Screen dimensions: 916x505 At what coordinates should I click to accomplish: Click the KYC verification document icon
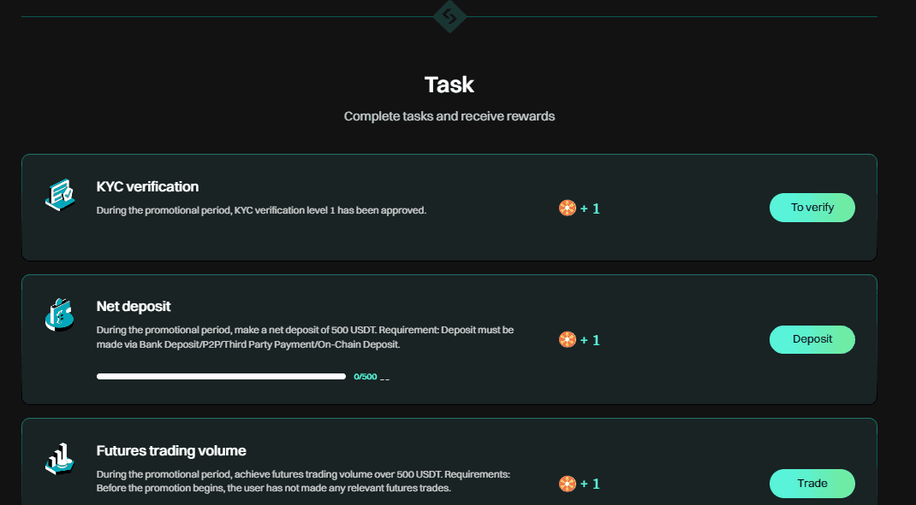pyautogui.click(x=60, y=195)
